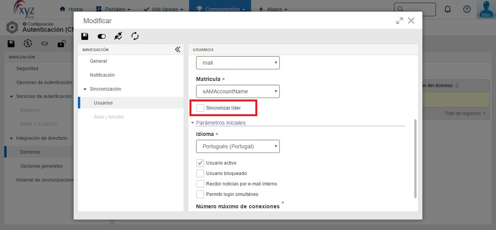Image resolution: width=496 pixels, height=230 pixels.
Task: Open Seguridad in background navigation
Action: click(x=27, y=69)
